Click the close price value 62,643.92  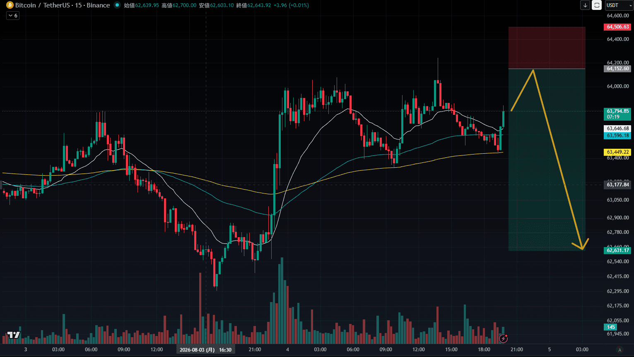click(x=259, y=5)
